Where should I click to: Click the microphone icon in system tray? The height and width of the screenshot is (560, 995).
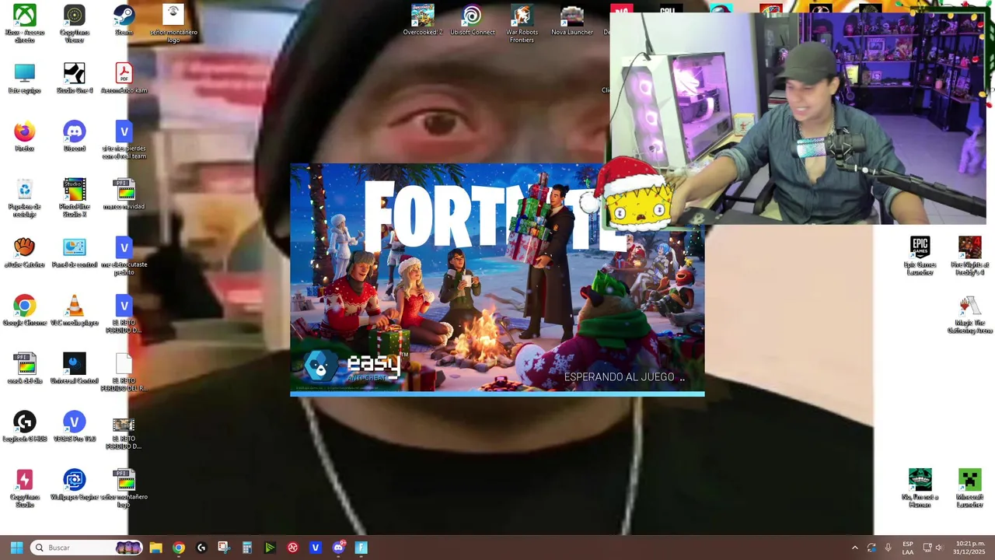click(x=888, y=548)
